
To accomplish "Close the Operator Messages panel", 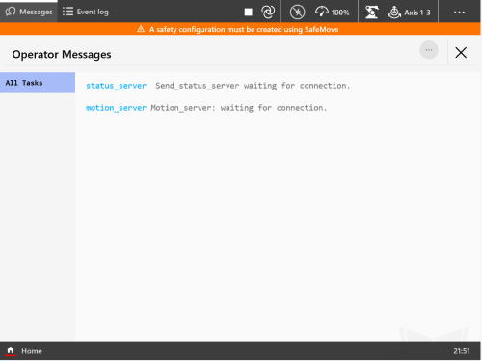I will coord(461,52).
